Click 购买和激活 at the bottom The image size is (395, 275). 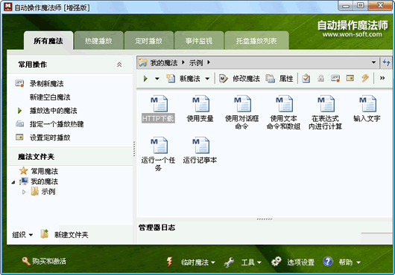click(x=44, y=261)
